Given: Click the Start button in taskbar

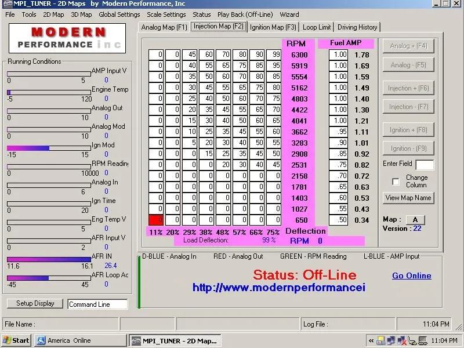Looking at the screenshot, I should click(16, 340).
